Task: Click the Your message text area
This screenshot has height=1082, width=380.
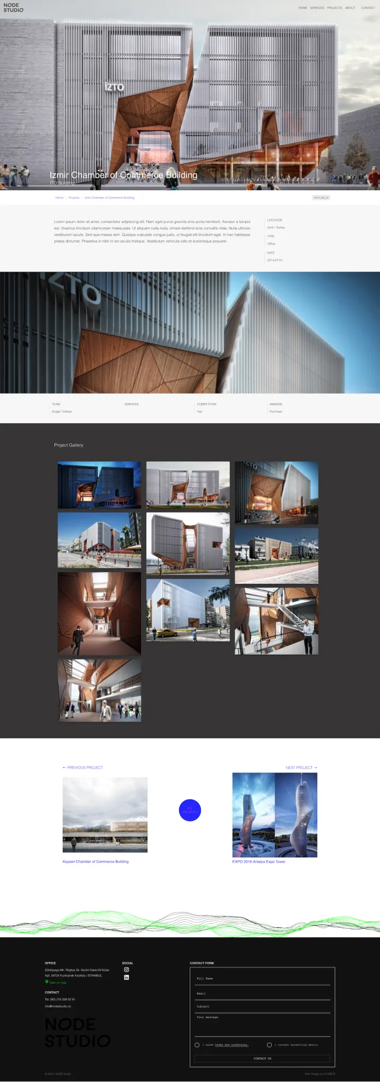Action: coord(262,1025)
